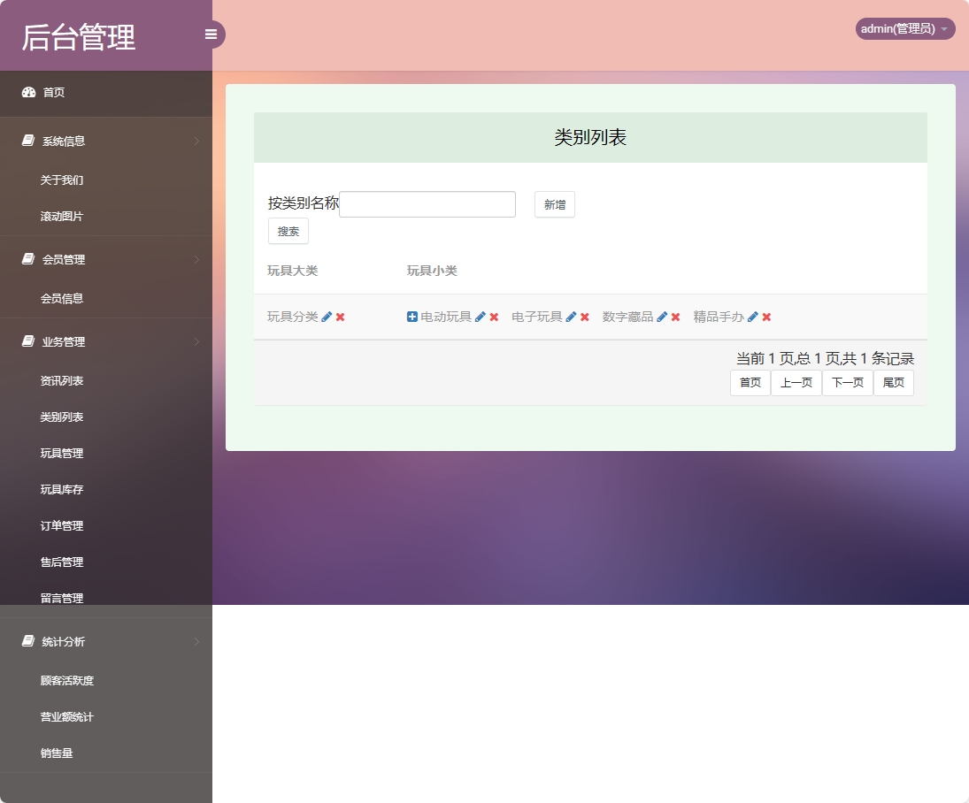Open the admin(管理员) account dropdown
Screen dimensions: 969x803
click(x=904, y=27)
